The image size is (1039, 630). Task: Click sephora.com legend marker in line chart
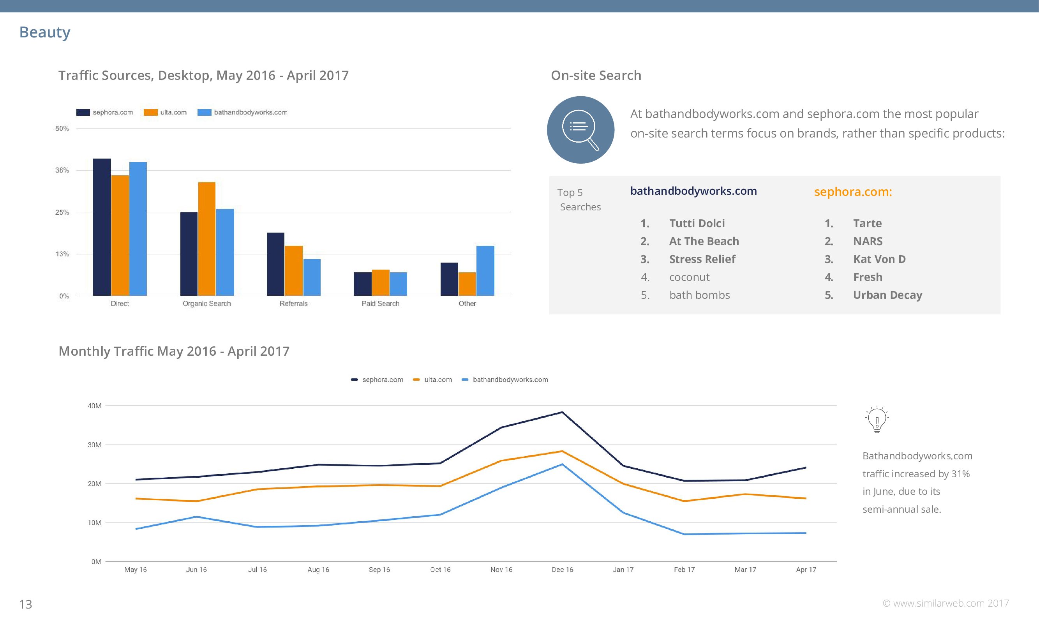tap(354, 379)
